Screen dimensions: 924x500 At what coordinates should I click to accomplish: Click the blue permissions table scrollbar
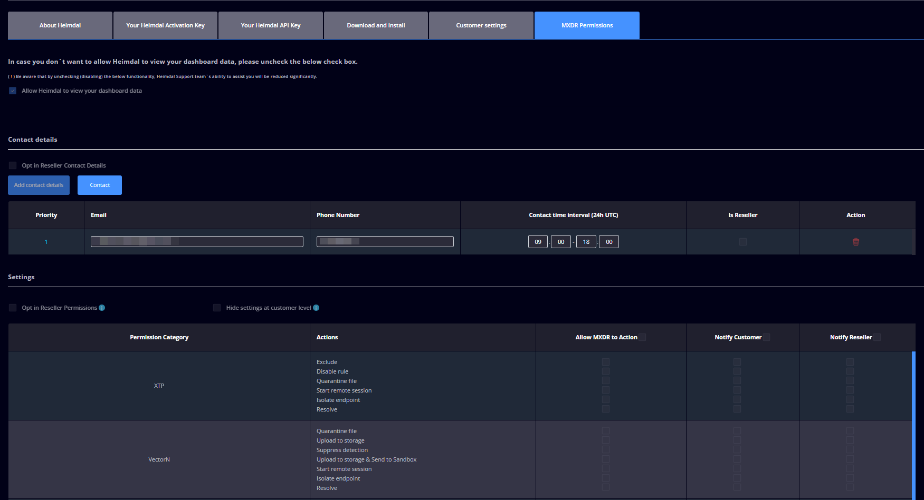pos(913,425)
